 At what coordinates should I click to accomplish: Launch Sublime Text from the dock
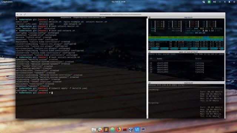pos(106,130)
